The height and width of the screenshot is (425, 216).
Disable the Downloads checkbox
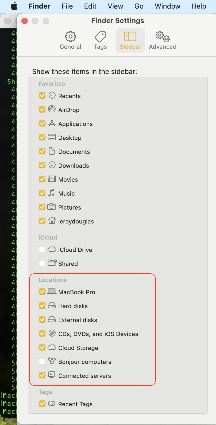[42, 165]
